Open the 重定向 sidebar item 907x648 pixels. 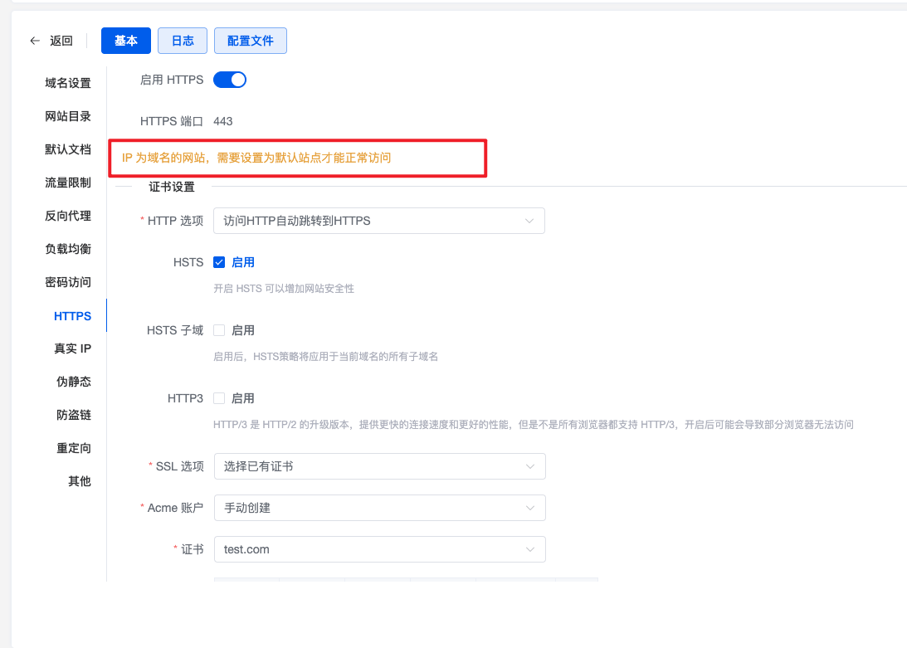coord(74,448)
